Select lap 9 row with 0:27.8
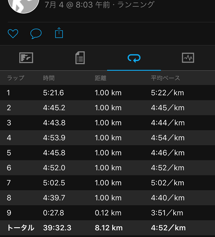Viewport: 215px width, 237px height. click(107, 213)
